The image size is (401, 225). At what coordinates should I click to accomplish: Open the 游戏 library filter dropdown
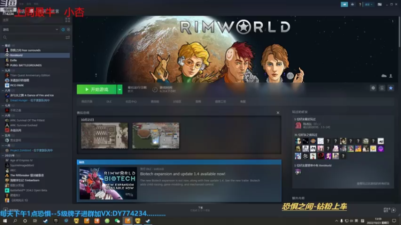point(30,29)
